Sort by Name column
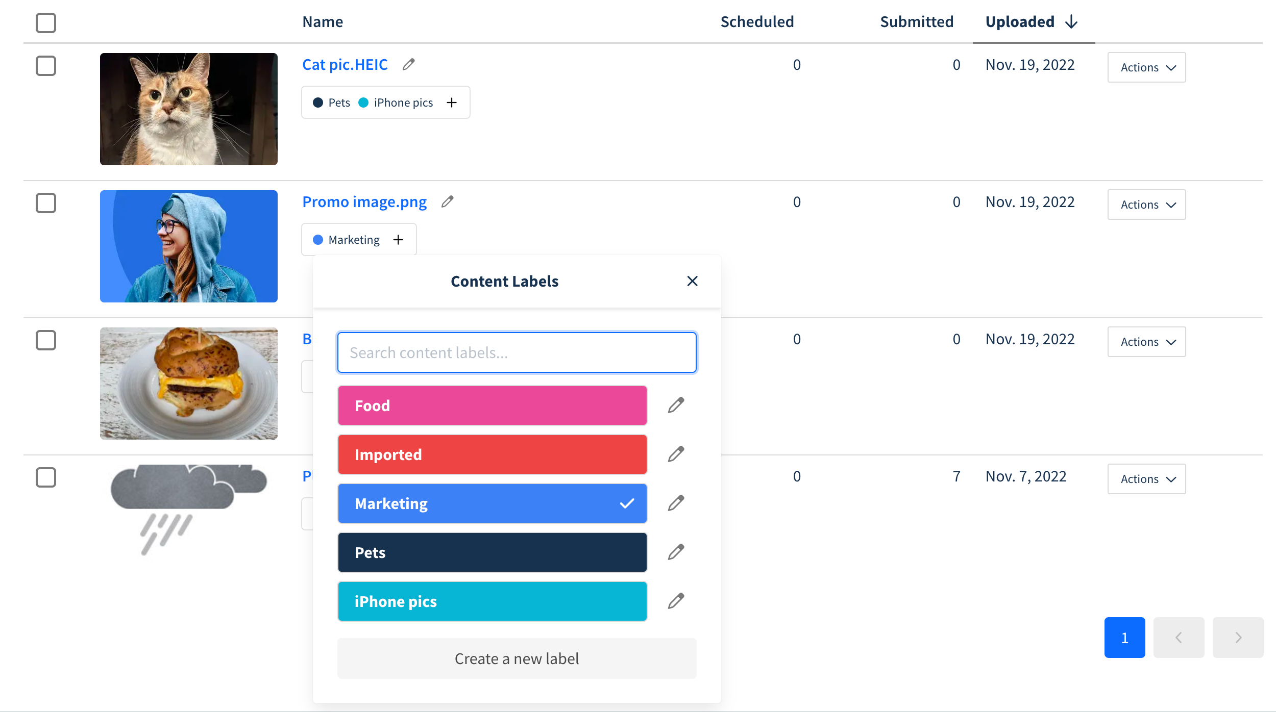The image size is (1276, 712). pyautogui.click(x=323, y=22)
